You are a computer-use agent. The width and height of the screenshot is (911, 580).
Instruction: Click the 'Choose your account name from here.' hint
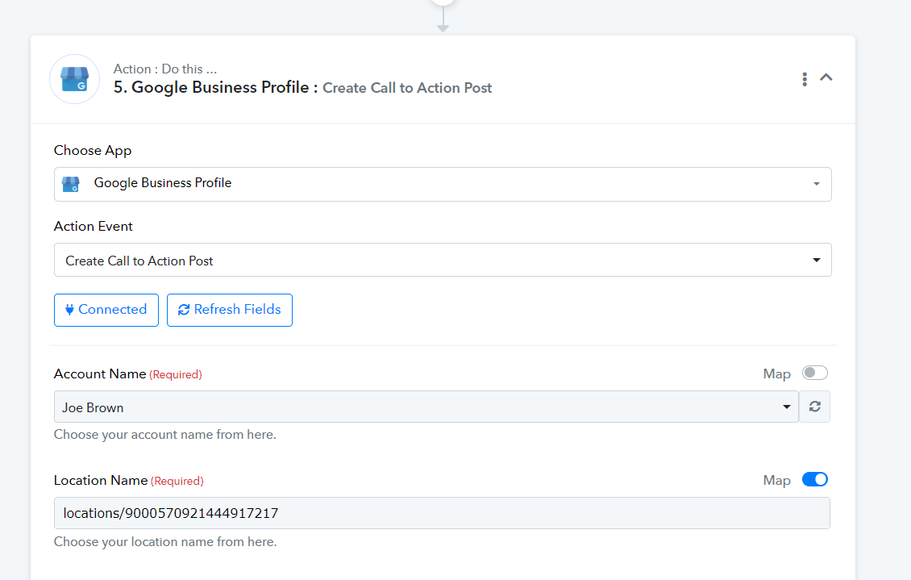pos(165,435)
